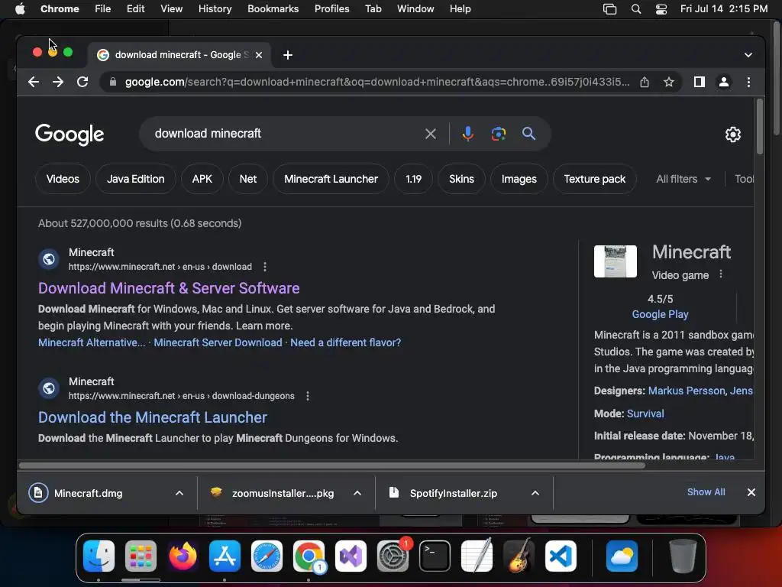
Task: Open the Survival mode link
Action: coord(645,413)
